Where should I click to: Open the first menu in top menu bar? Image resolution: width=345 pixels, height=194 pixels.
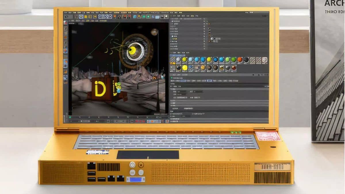66,13
